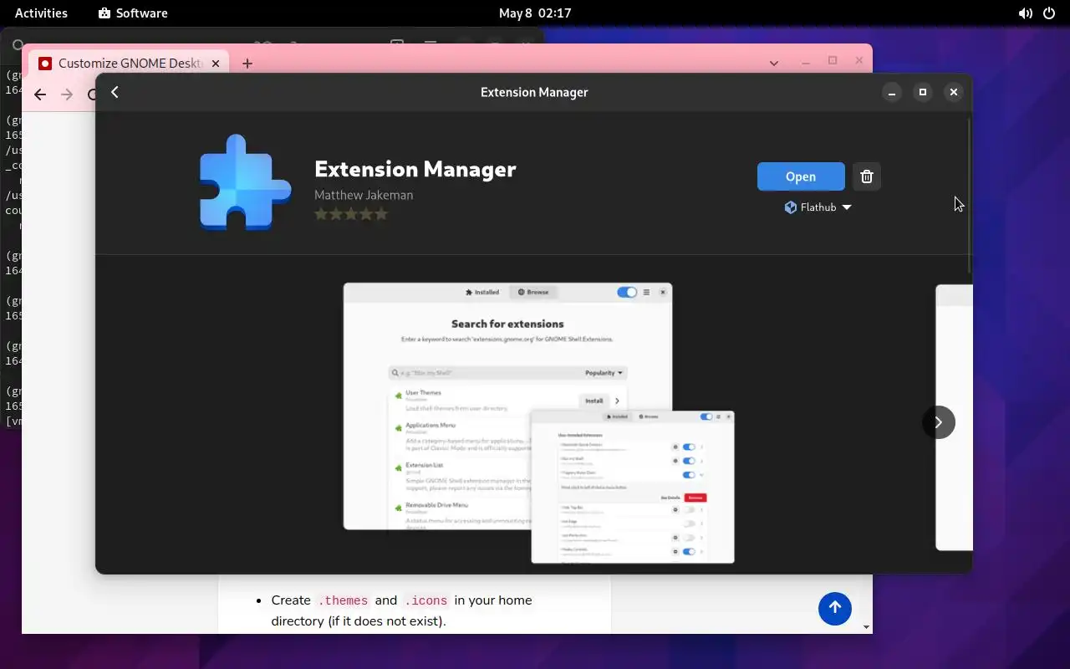This screenshot has height=669, width=1070.
Task: Maximize the Software window
Action: pos(923,92)
